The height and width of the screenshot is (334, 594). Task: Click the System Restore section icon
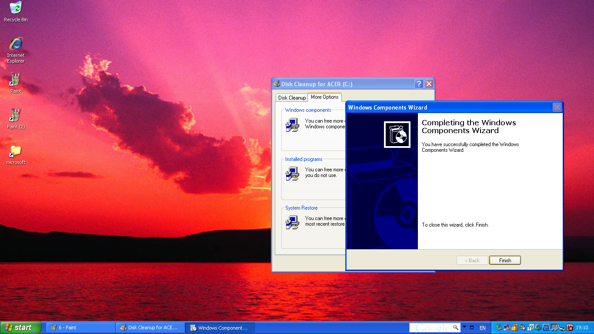point(292,222)
